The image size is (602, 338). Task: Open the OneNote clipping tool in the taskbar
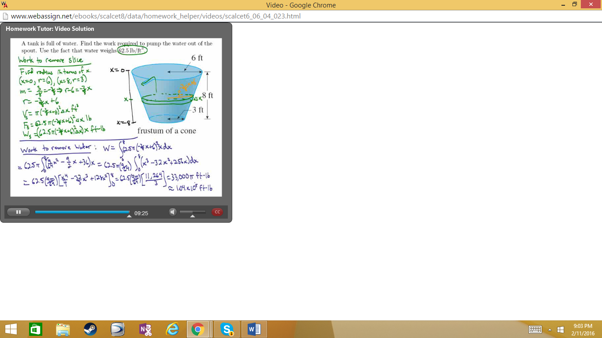pos(145,329)
